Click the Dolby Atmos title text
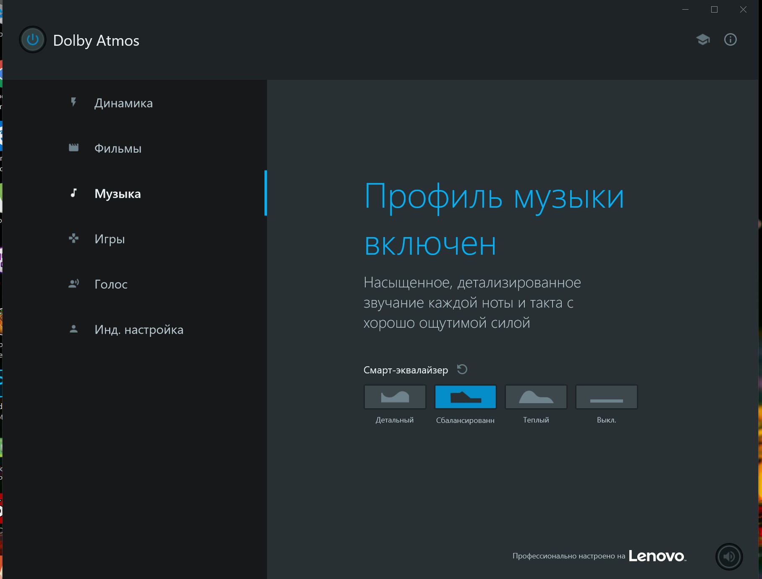The height and width of the screenshot is (579, 762). [x=96, y=41]
